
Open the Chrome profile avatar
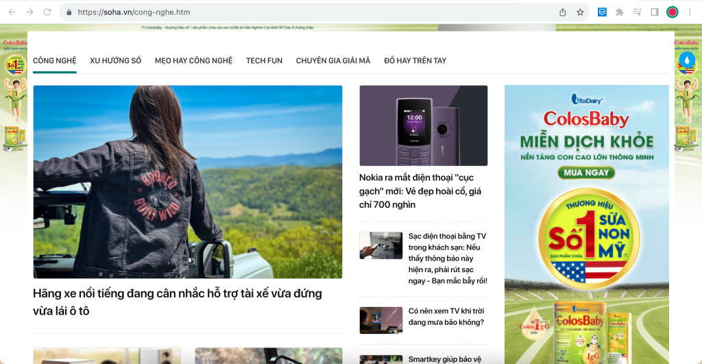(x=673, y=12)
